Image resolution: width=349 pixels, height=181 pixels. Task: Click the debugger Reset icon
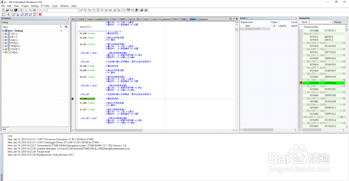pos(3,14)
